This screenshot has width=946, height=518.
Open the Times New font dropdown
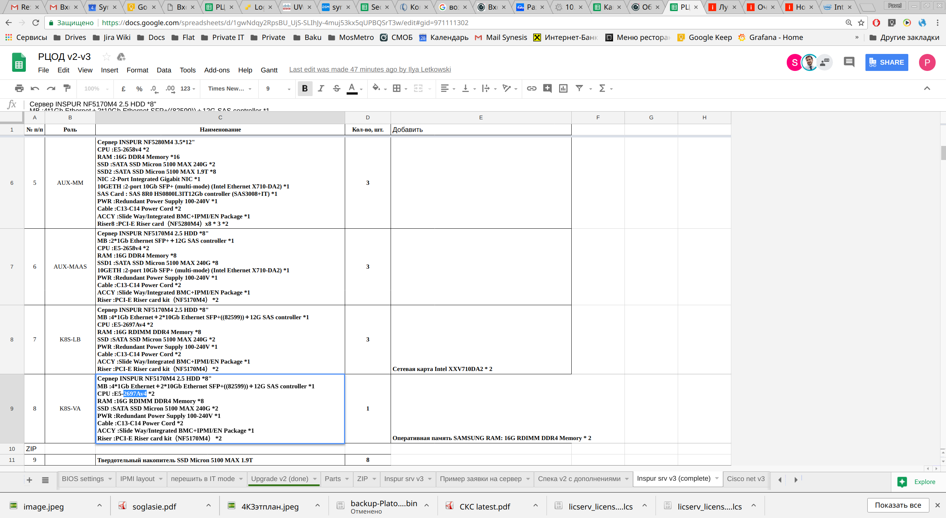[x=229, y=89]
